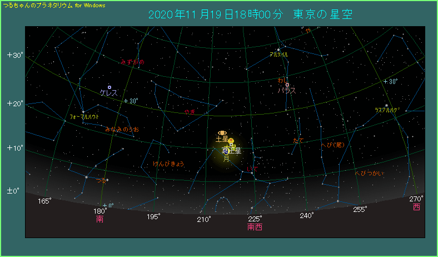Click the Saturn planet icon
The height and width of the screenshot is (257, 438).
pyautogui.click(x=222, y=132)
